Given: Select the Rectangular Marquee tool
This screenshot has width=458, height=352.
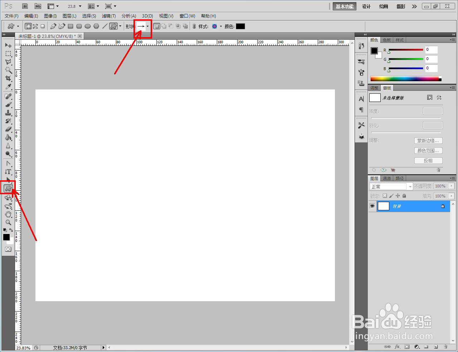Looking at the screenshot, I should (x=8, y=54).
